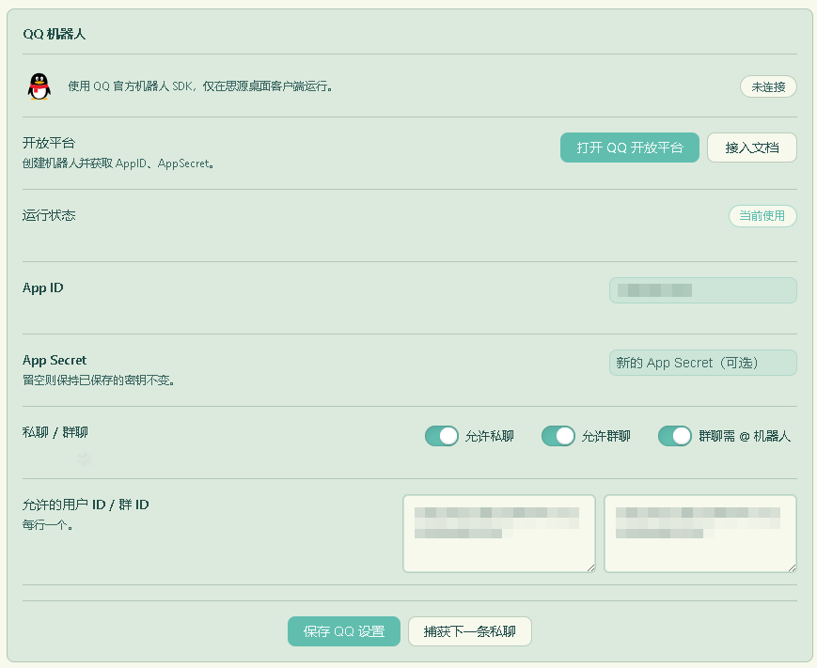
Task: Click the 允许的用户 ID / 群 ID label
Action: tap(86, 505)
